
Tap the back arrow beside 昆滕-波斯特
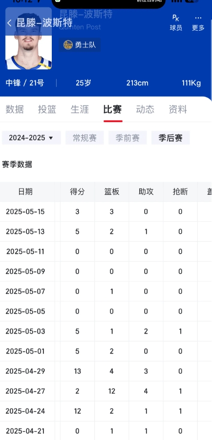click(x=9, y=23)
